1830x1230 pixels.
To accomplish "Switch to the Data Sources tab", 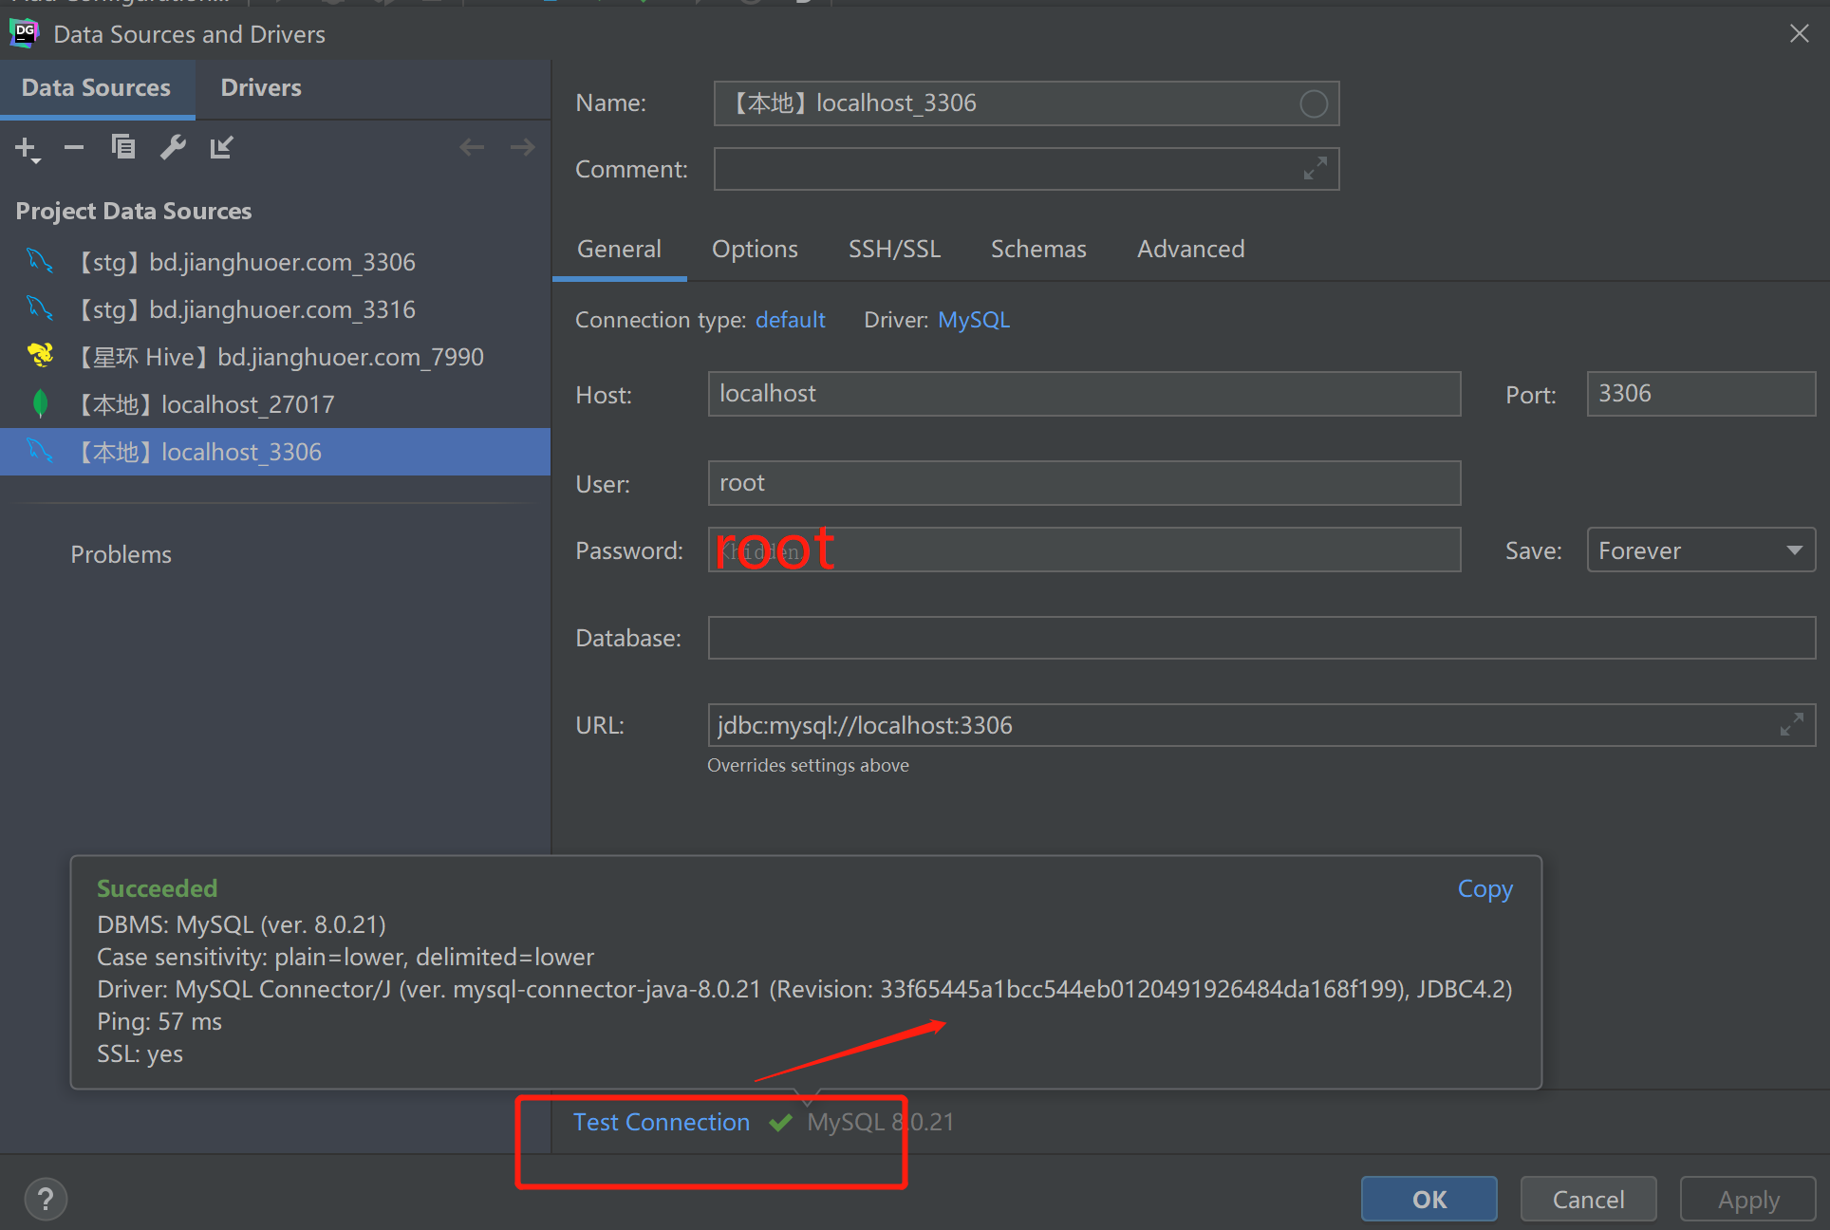I will click(96, 88).
